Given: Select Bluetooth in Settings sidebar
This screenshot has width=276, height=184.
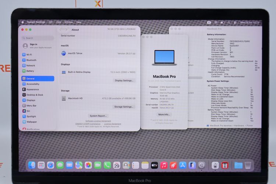Looking at the screenshot, I should click(38, 60).
